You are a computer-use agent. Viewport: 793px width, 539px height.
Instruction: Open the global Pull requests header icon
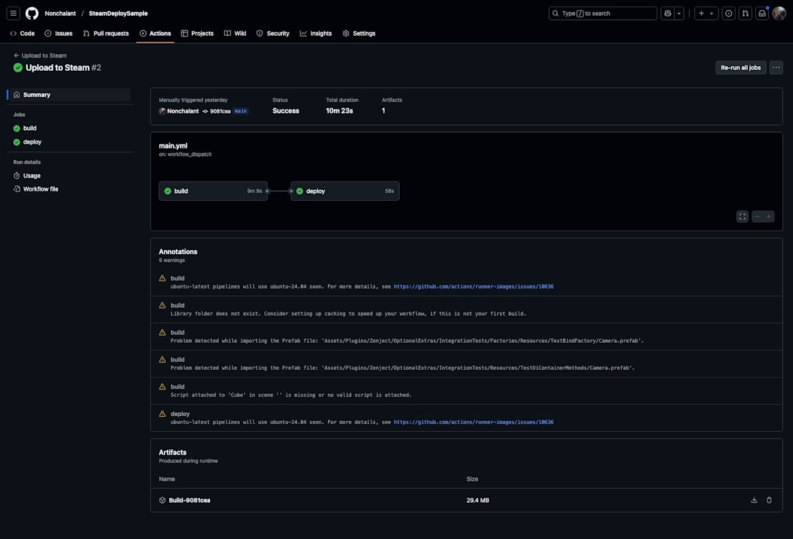tap(745, 13)
